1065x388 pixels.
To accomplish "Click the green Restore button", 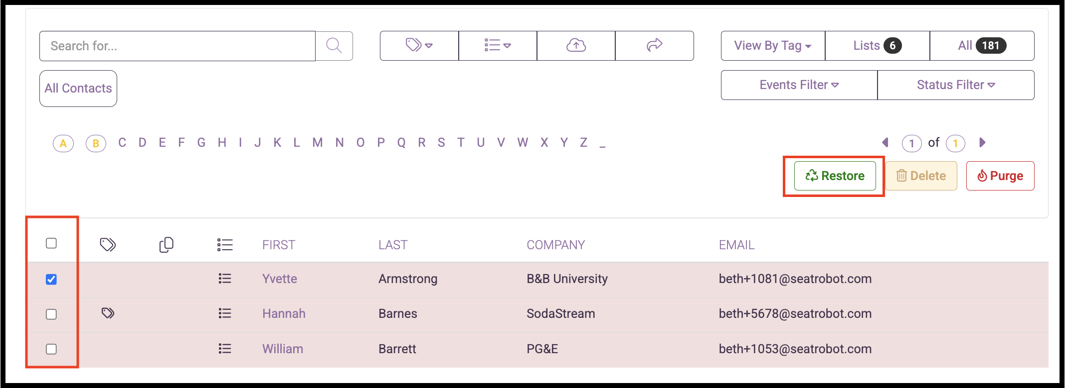I will pos(835,176).
